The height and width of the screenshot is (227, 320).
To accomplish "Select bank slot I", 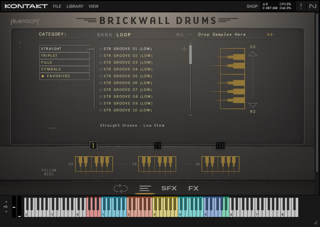I will point(93,145).
